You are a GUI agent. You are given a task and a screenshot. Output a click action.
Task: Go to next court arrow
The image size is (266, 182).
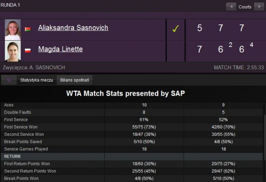(x=259, y=6)
